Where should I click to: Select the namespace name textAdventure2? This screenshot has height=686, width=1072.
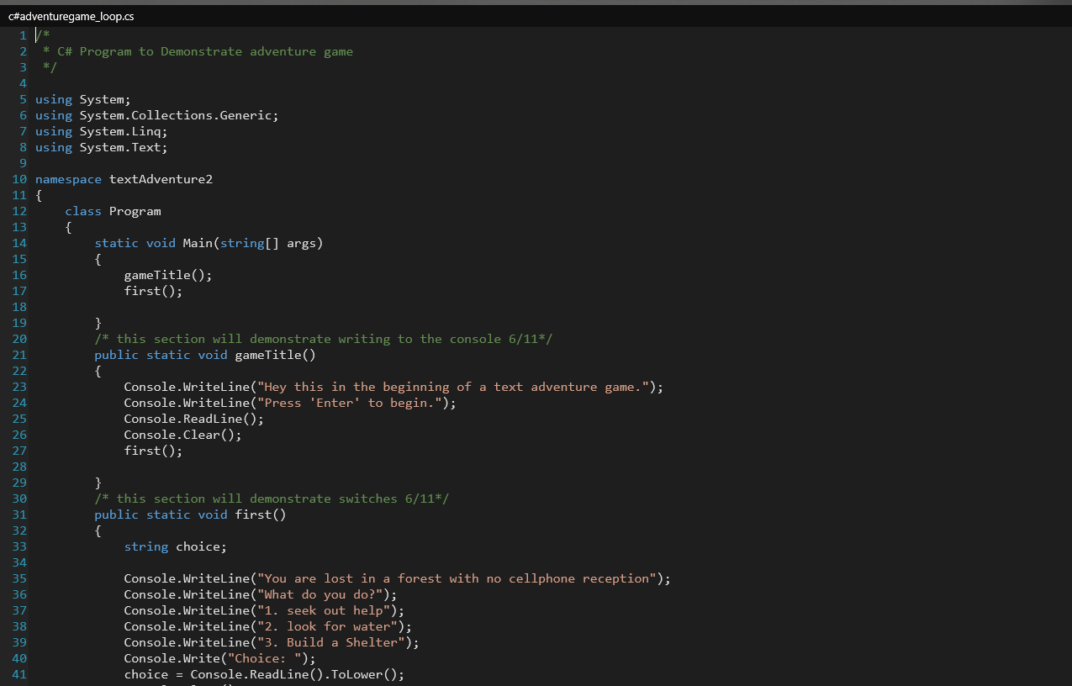click(x=161, y=178)
